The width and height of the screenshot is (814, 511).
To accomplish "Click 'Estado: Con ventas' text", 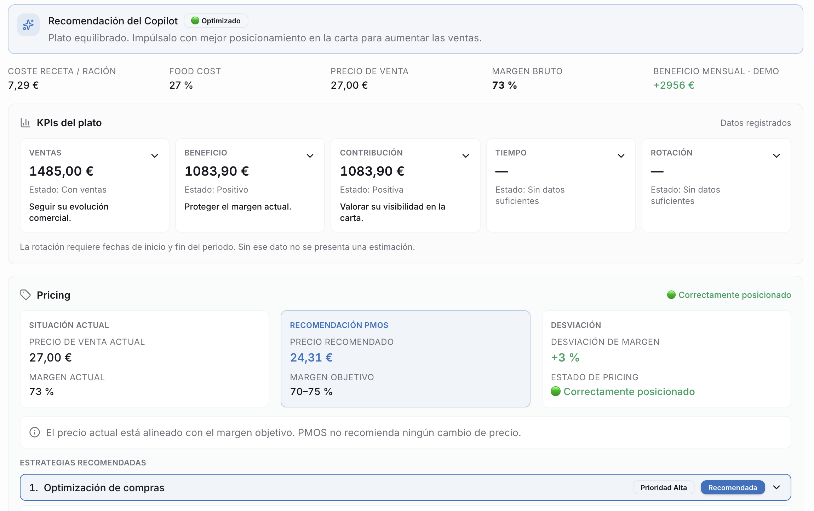I will (x=68, y=190).
